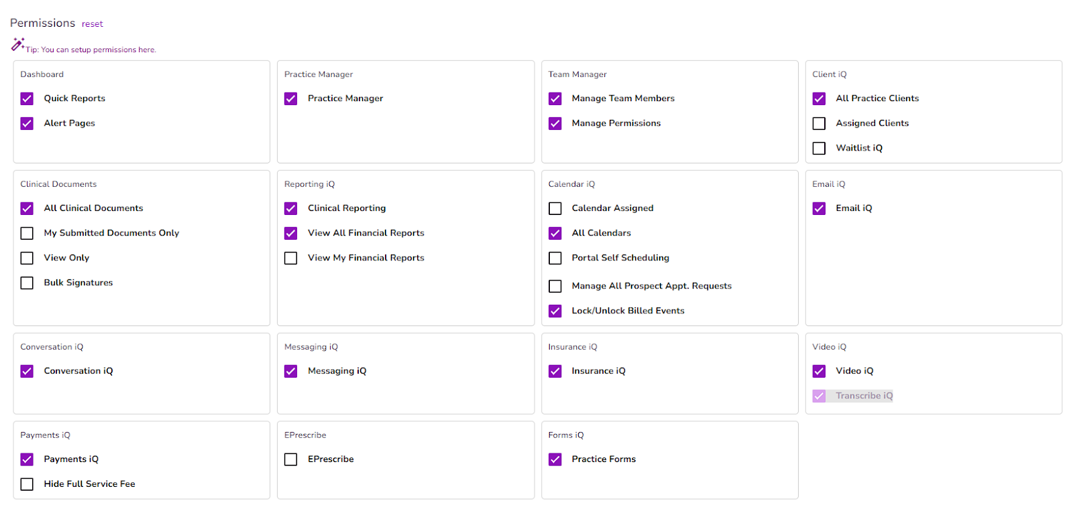Screen dimensions: 1073x515
Task: Check the View Only checkbox
Action: click(27, 258)
